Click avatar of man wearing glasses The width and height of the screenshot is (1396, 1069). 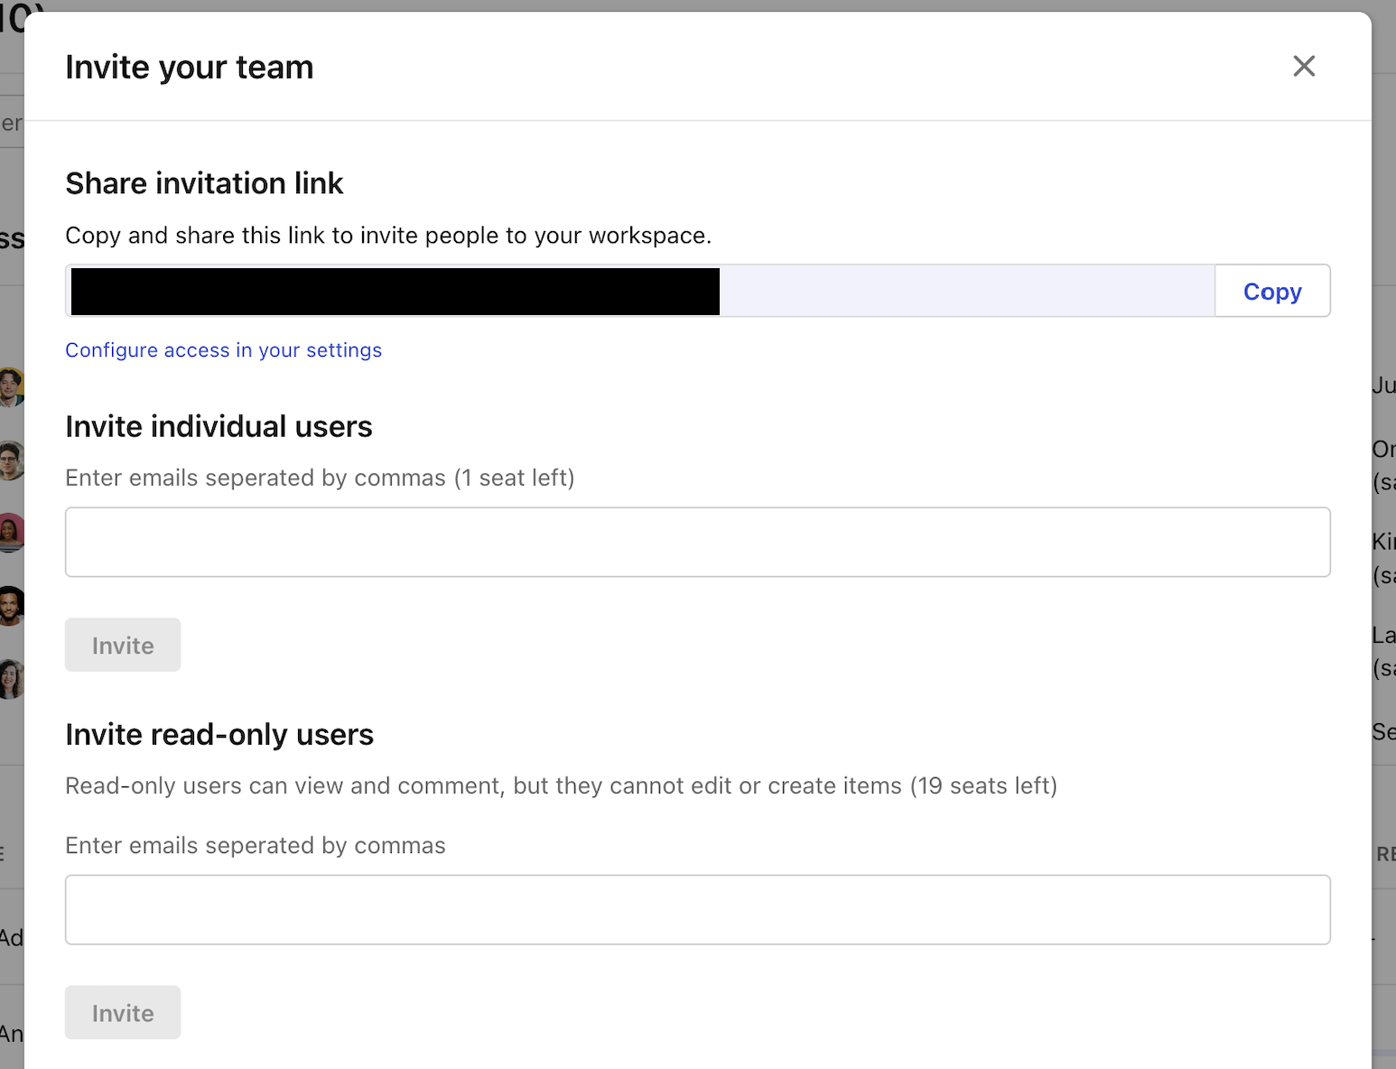click(10, 460)
